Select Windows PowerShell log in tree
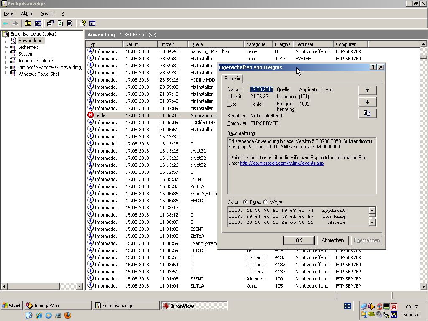Image resolution: width=428 pixels, height=321 pixels. click(x=39, y=74)
